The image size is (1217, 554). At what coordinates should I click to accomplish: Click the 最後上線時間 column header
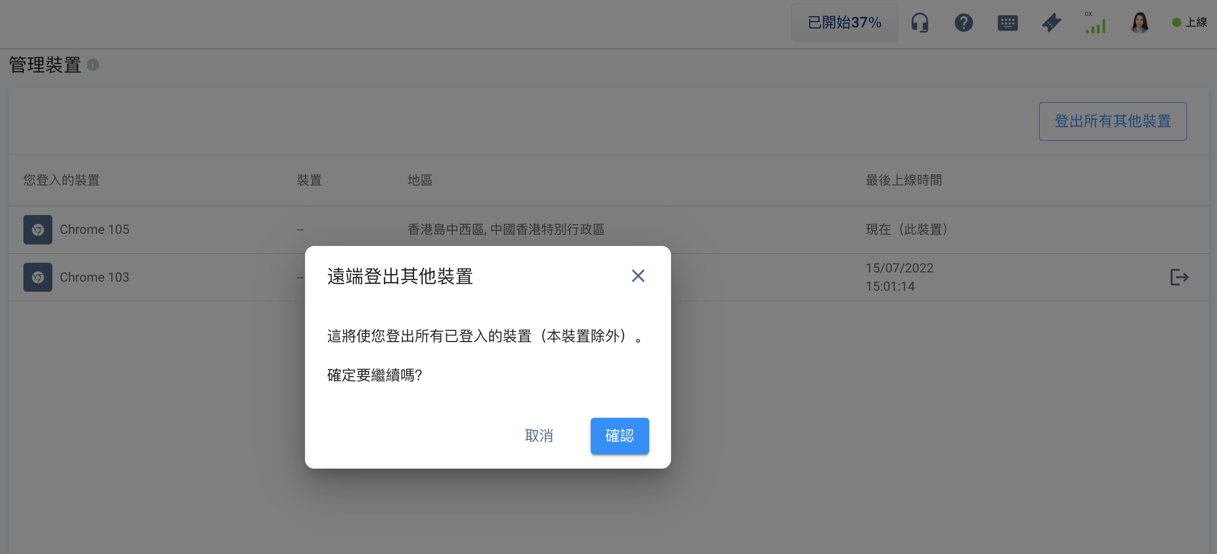pyautogui.click(x=903, y=180)
